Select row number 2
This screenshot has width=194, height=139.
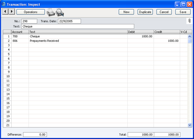[x=7, y=41]
